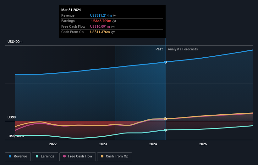
Task: Toggle the Earnings legend button
Action: (45, 156)
